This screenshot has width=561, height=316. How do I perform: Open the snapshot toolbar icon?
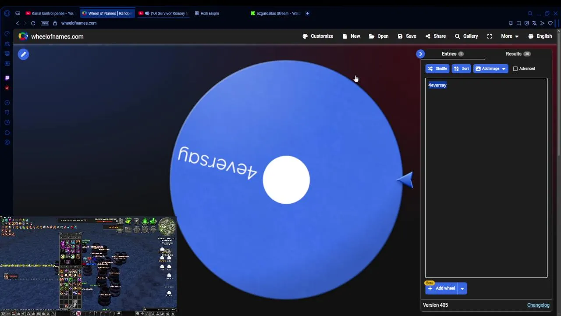(518, 23)
